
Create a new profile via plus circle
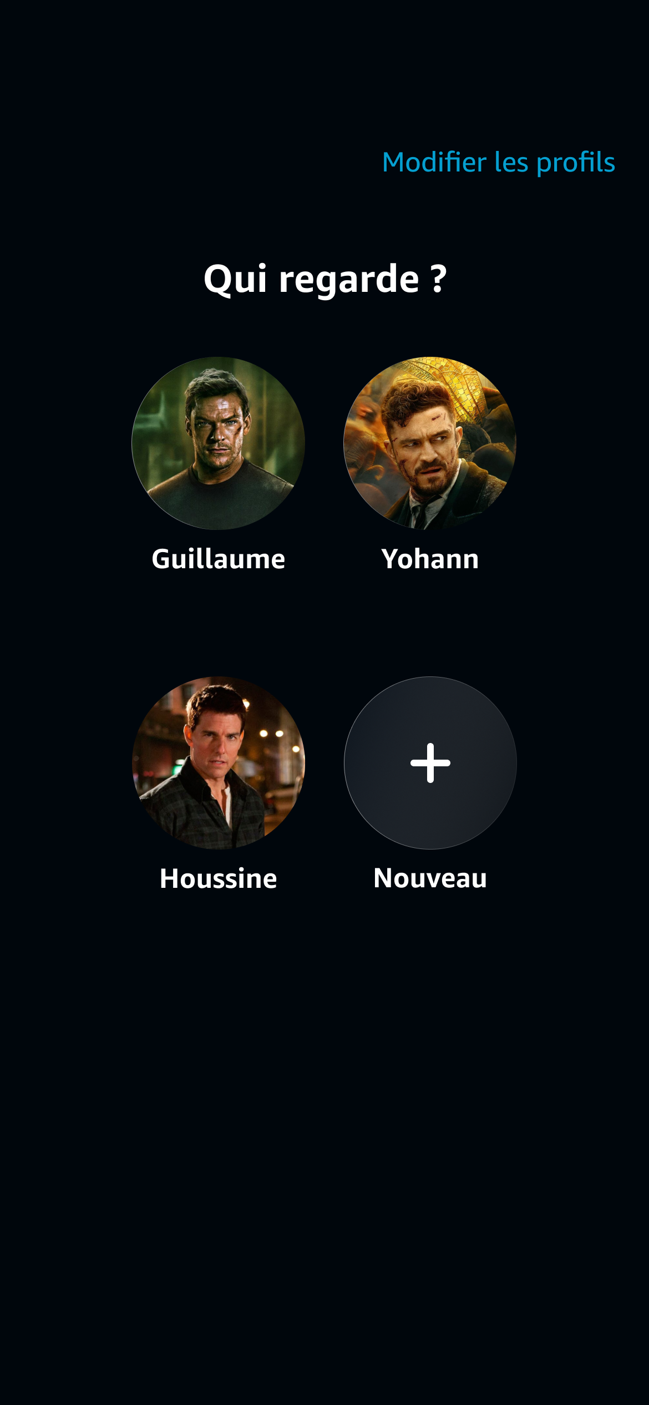(430, 762)
